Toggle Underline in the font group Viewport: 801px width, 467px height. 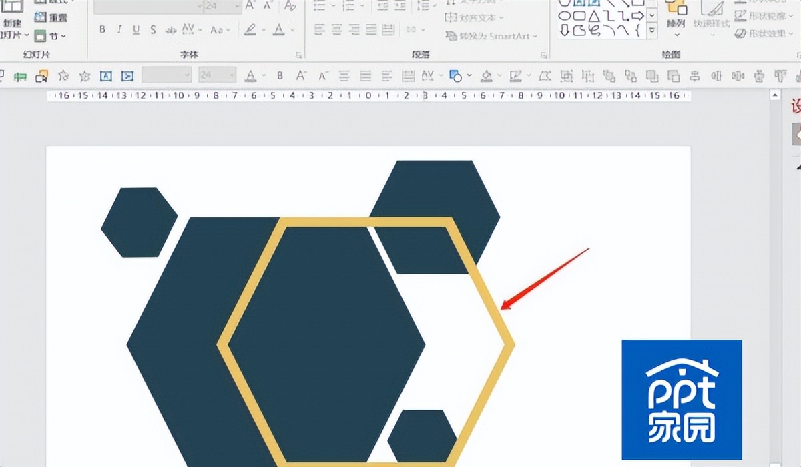click(136, 30)
